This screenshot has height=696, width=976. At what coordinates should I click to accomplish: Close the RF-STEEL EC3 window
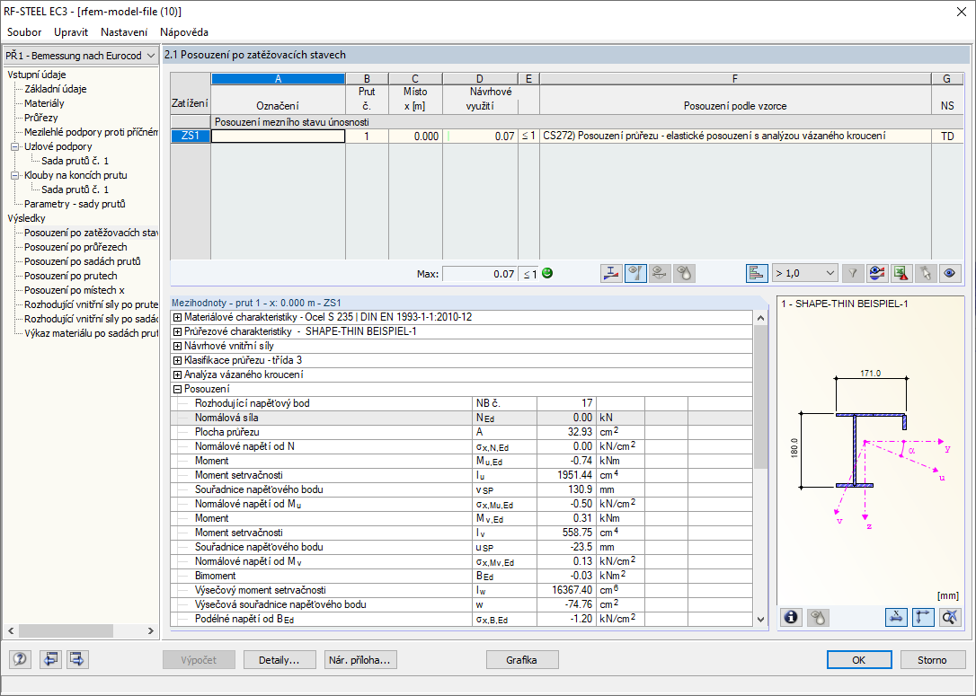961,12
